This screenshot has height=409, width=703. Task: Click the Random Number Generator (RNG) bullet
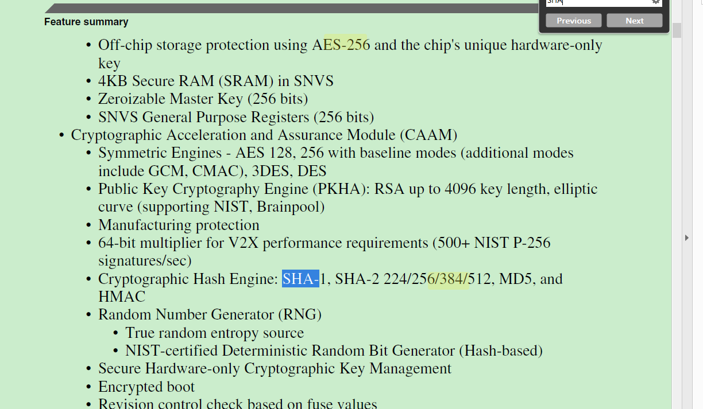(x=210, y=315)
